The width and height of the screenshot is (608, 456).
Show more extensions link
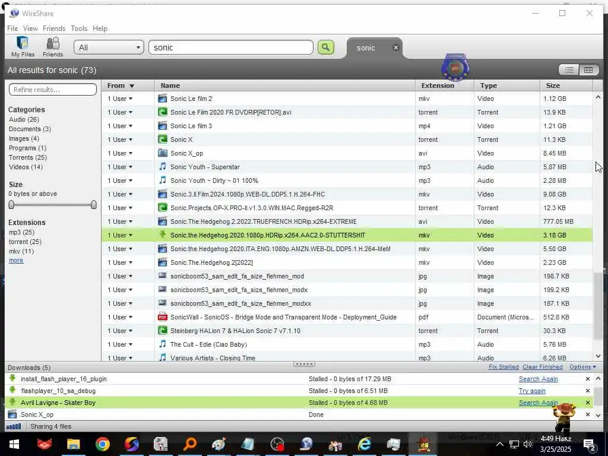pyautogui.click(x=16, y=261)
